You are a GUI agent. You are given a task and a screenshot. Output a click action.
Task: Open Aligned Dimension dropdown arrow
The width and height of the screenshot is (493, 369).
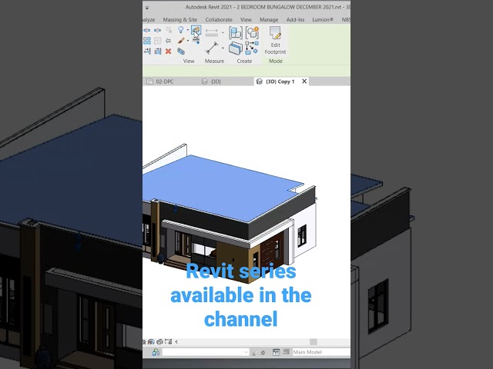click(x=223, y=32)
